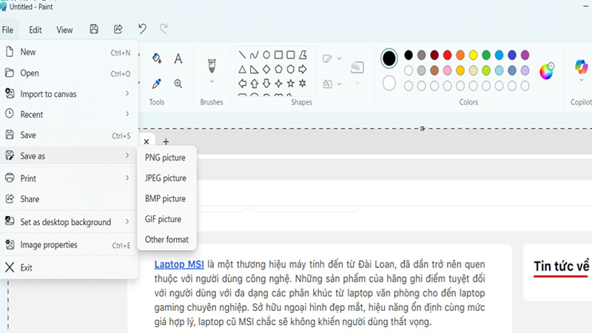Choose the Down arrow shape
Screen dimensions: 592x333
tap(266, 84)
